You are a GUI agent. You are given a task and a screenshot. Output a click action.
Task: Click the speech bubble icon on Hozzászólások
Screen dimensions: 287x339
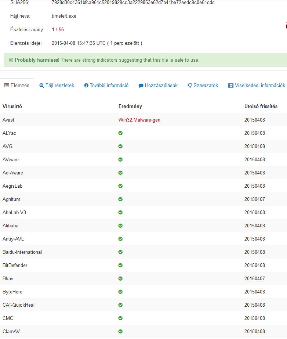(x=141, y=86)
